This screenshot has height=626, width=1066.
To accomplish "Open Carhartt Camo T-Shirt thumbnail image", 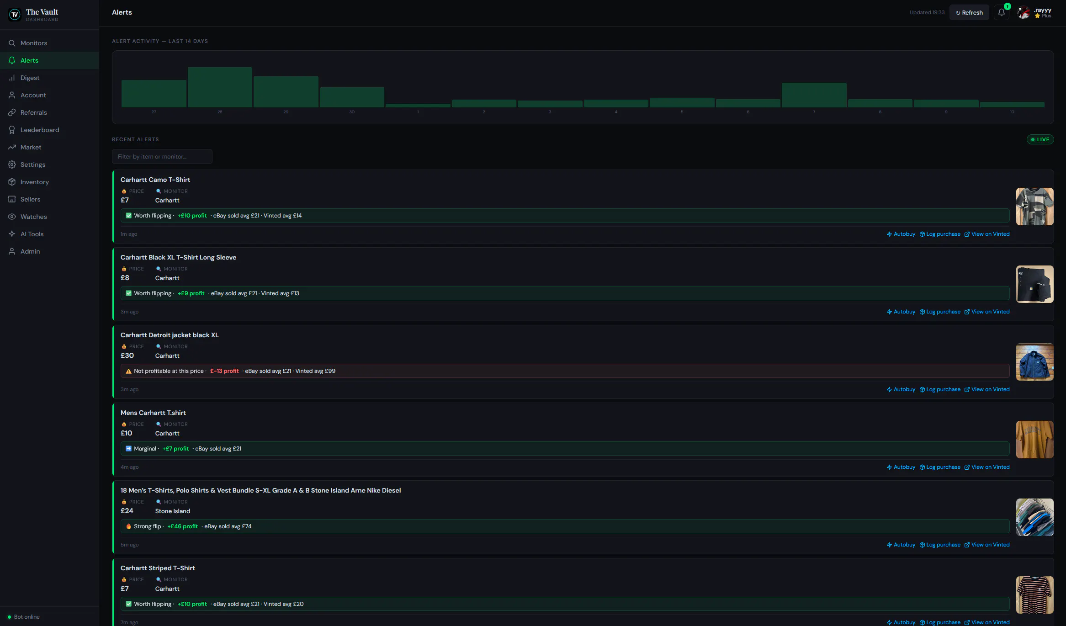I will pyautogui.click(x=1034, y=207).
